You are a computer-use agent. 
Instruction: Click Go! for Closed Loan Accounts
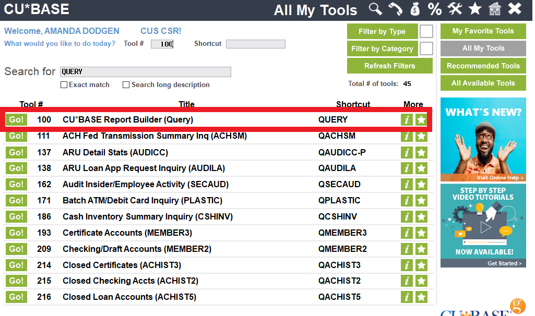pos(16,297)
